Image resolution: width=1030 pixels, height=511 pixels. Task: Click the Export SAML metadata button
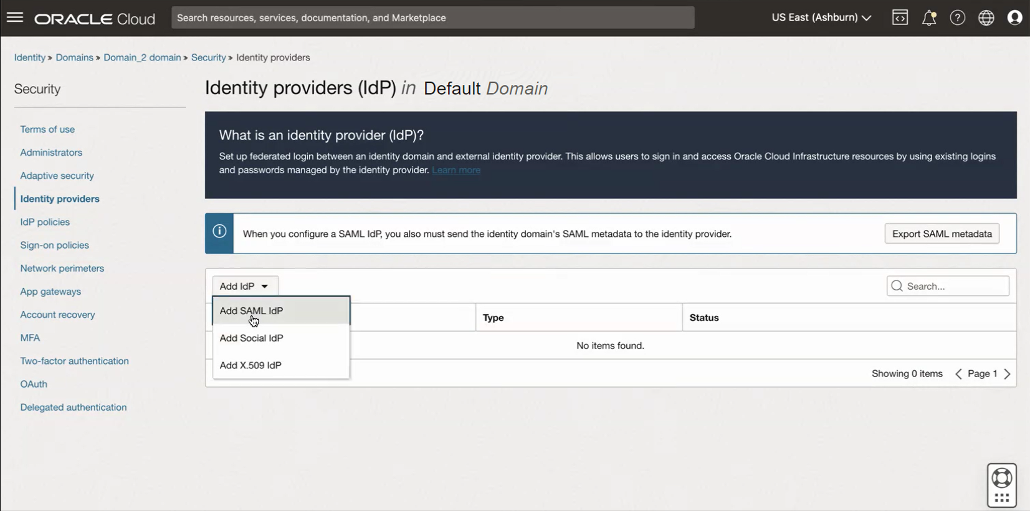pyautogui.click(x=942, y=234)
